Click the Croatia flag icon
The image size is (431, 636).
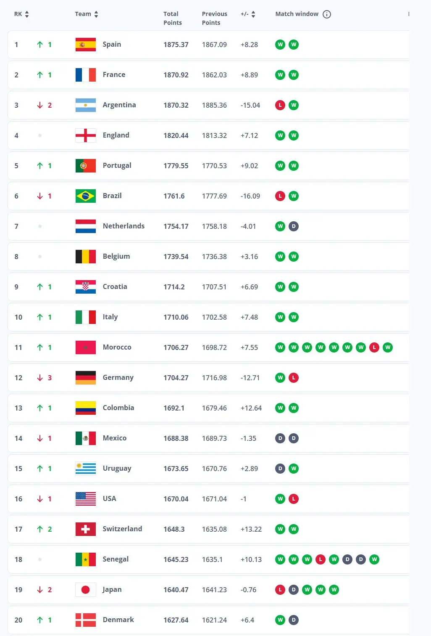coord(86,287)
